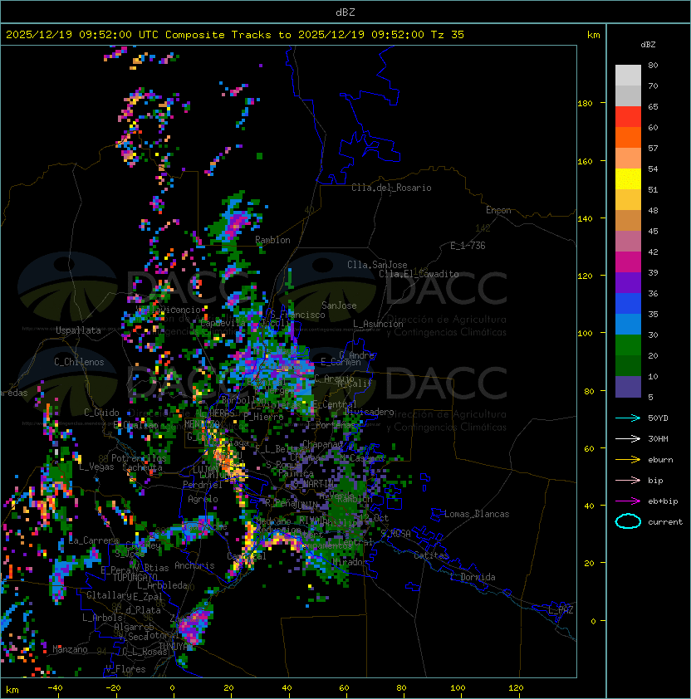Click the SanJose town label
Screen dimensions: 691x699
(x=339, y=306)
